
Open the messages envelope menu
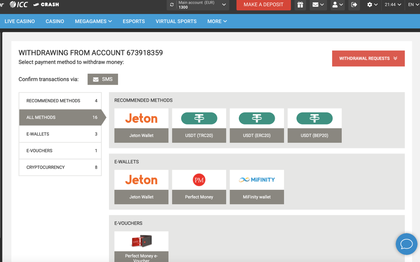[x=318, y=5]
